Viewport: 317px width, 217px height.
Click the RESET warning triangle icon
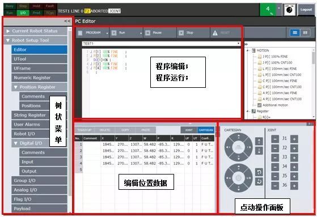[215, 33]
